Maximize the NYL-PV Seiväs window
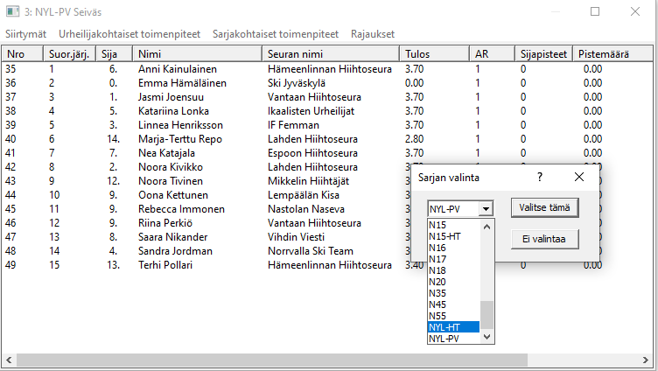The image size is (658, 371). (x=595, y=12)
